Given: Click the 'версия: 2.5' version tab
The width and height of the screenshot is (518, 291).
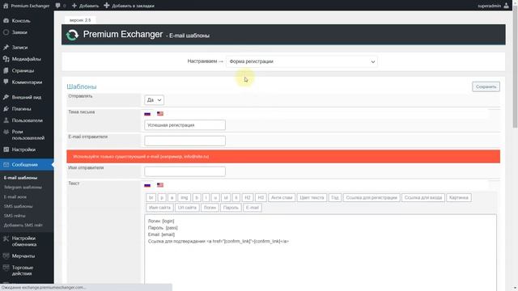Looking at the screenshot, I should [80, 20].
